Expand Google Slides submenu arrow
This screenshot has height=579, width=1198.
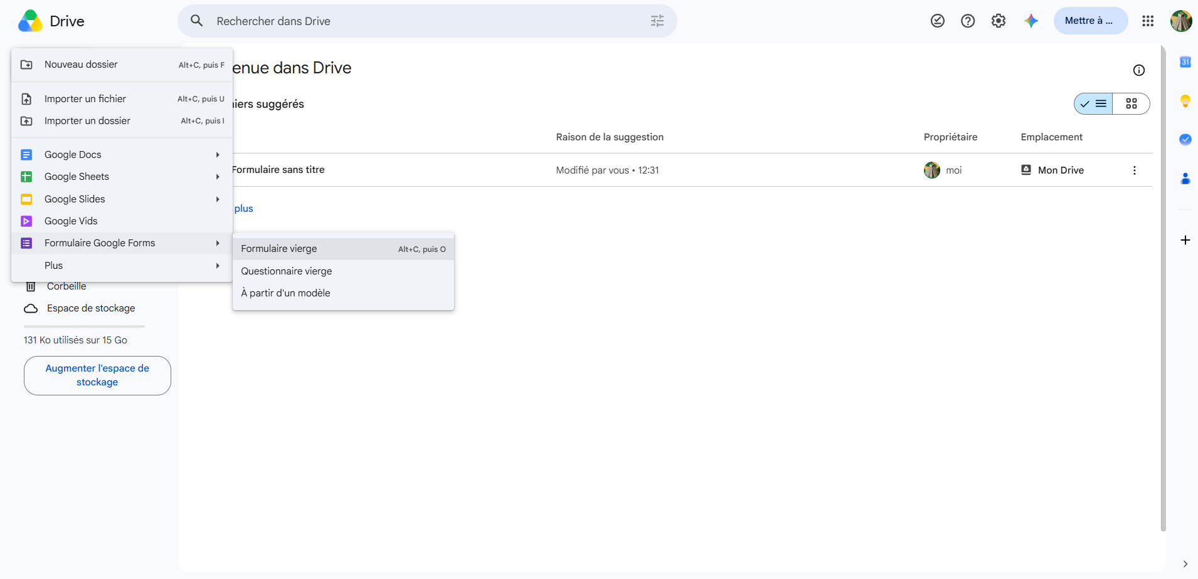point(218,199)
